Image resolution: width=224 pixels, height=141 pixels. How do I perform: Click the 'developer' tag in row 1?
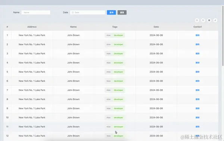point(118,35)
